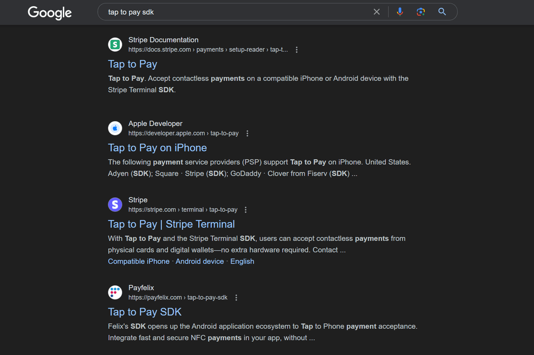Open the 'Tap to Pay' Stripe docs result
The width and height of the screenshot is (534, 355).
point(133,64)
